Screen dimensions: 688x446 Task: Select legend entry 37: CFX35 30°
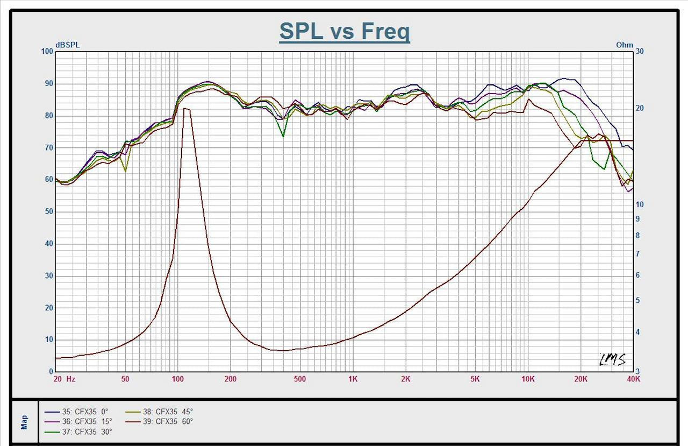88,431
